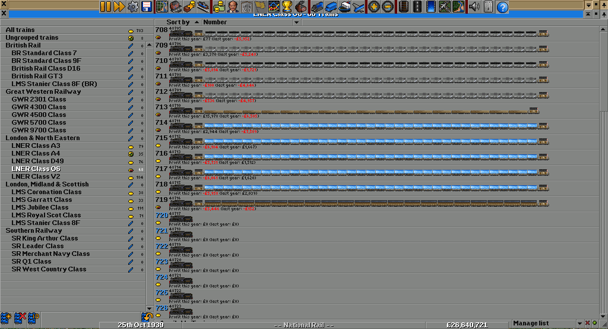Image resolution: width=608 pixels, height=329 pixels.
Task: Open landscaping tools icon
Action: [458, 7]
